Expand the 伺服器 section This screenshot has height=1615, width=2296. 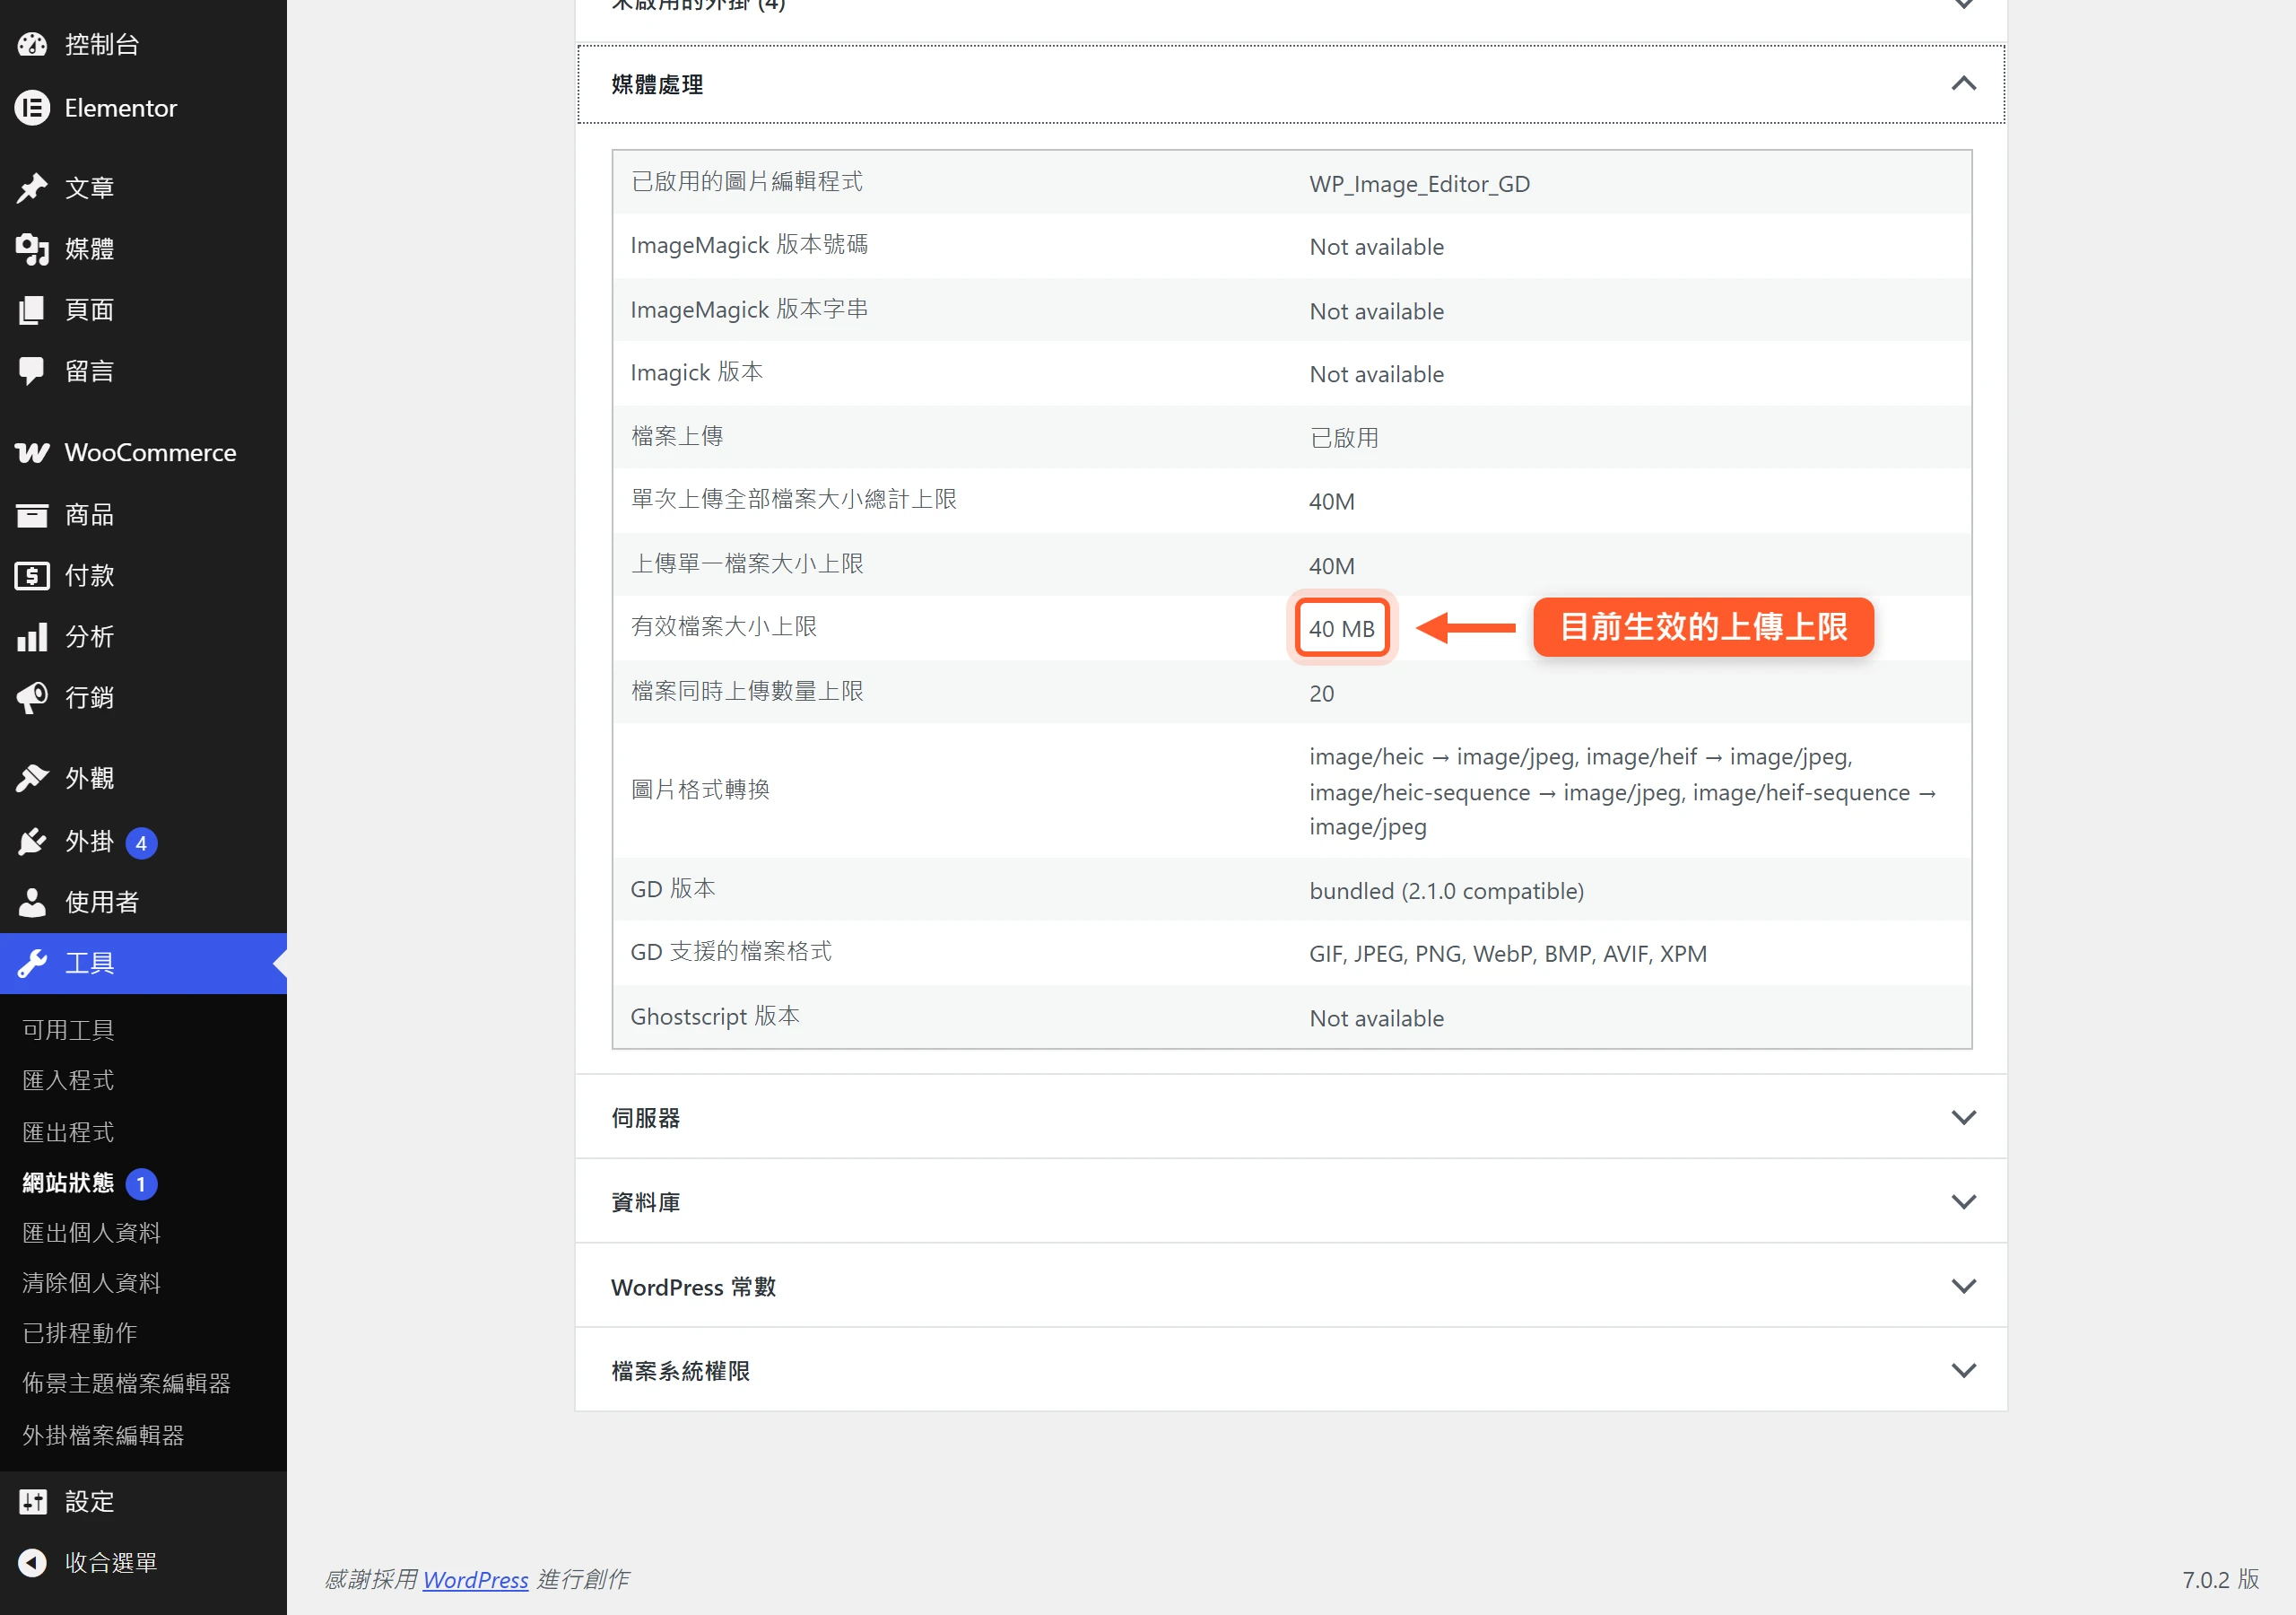pos(1291,1118)
